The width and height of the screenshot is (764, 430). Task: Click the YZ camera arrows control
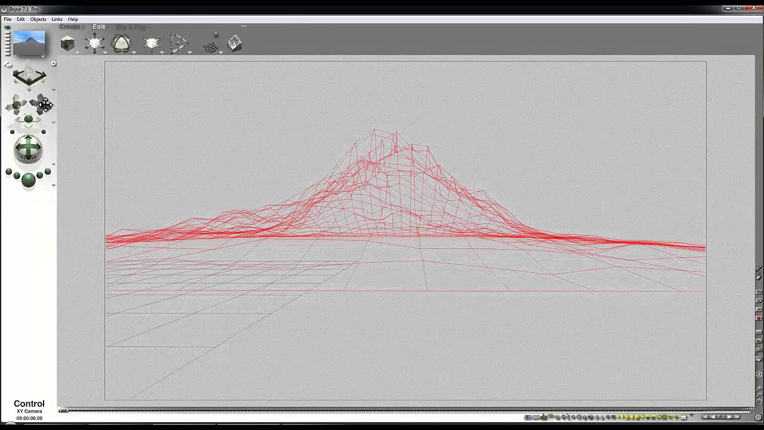(x=28, y=118)
